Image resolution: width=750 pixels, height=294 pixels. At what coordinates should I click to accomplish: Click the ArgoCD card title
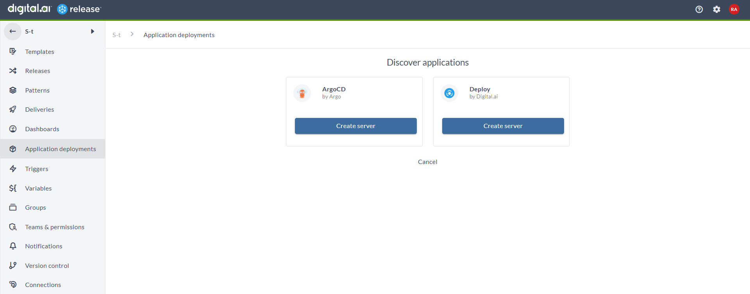[334, 89]
